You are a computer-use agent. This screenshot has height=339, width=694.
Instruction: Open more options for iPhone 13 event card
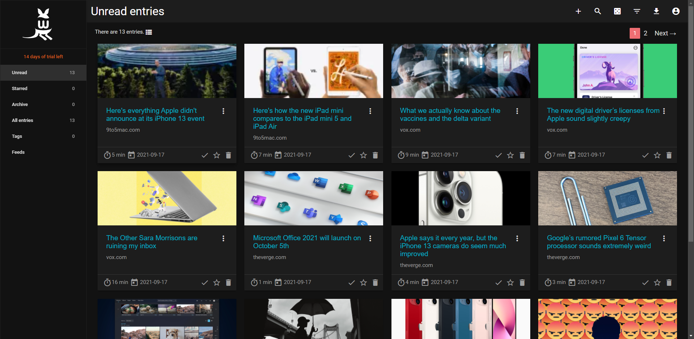(x=223, y=111)
